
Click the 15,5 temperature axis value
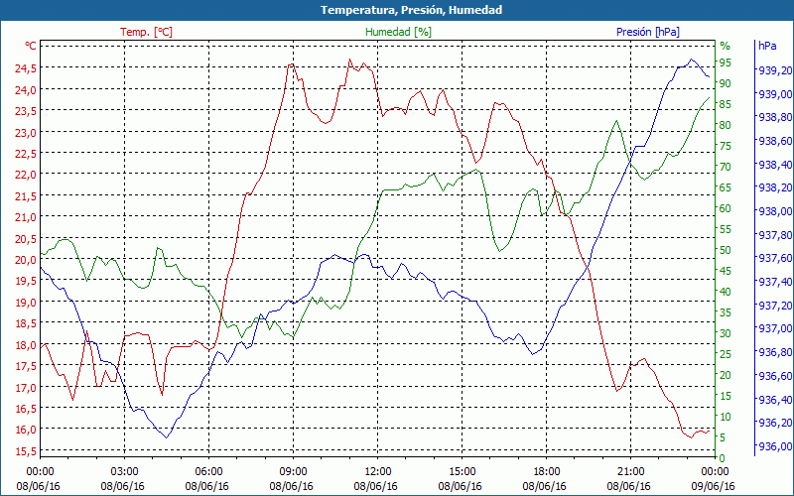(26, 450)
